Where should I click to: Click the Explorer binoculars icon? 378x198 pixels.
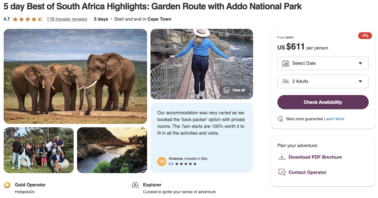135,185
